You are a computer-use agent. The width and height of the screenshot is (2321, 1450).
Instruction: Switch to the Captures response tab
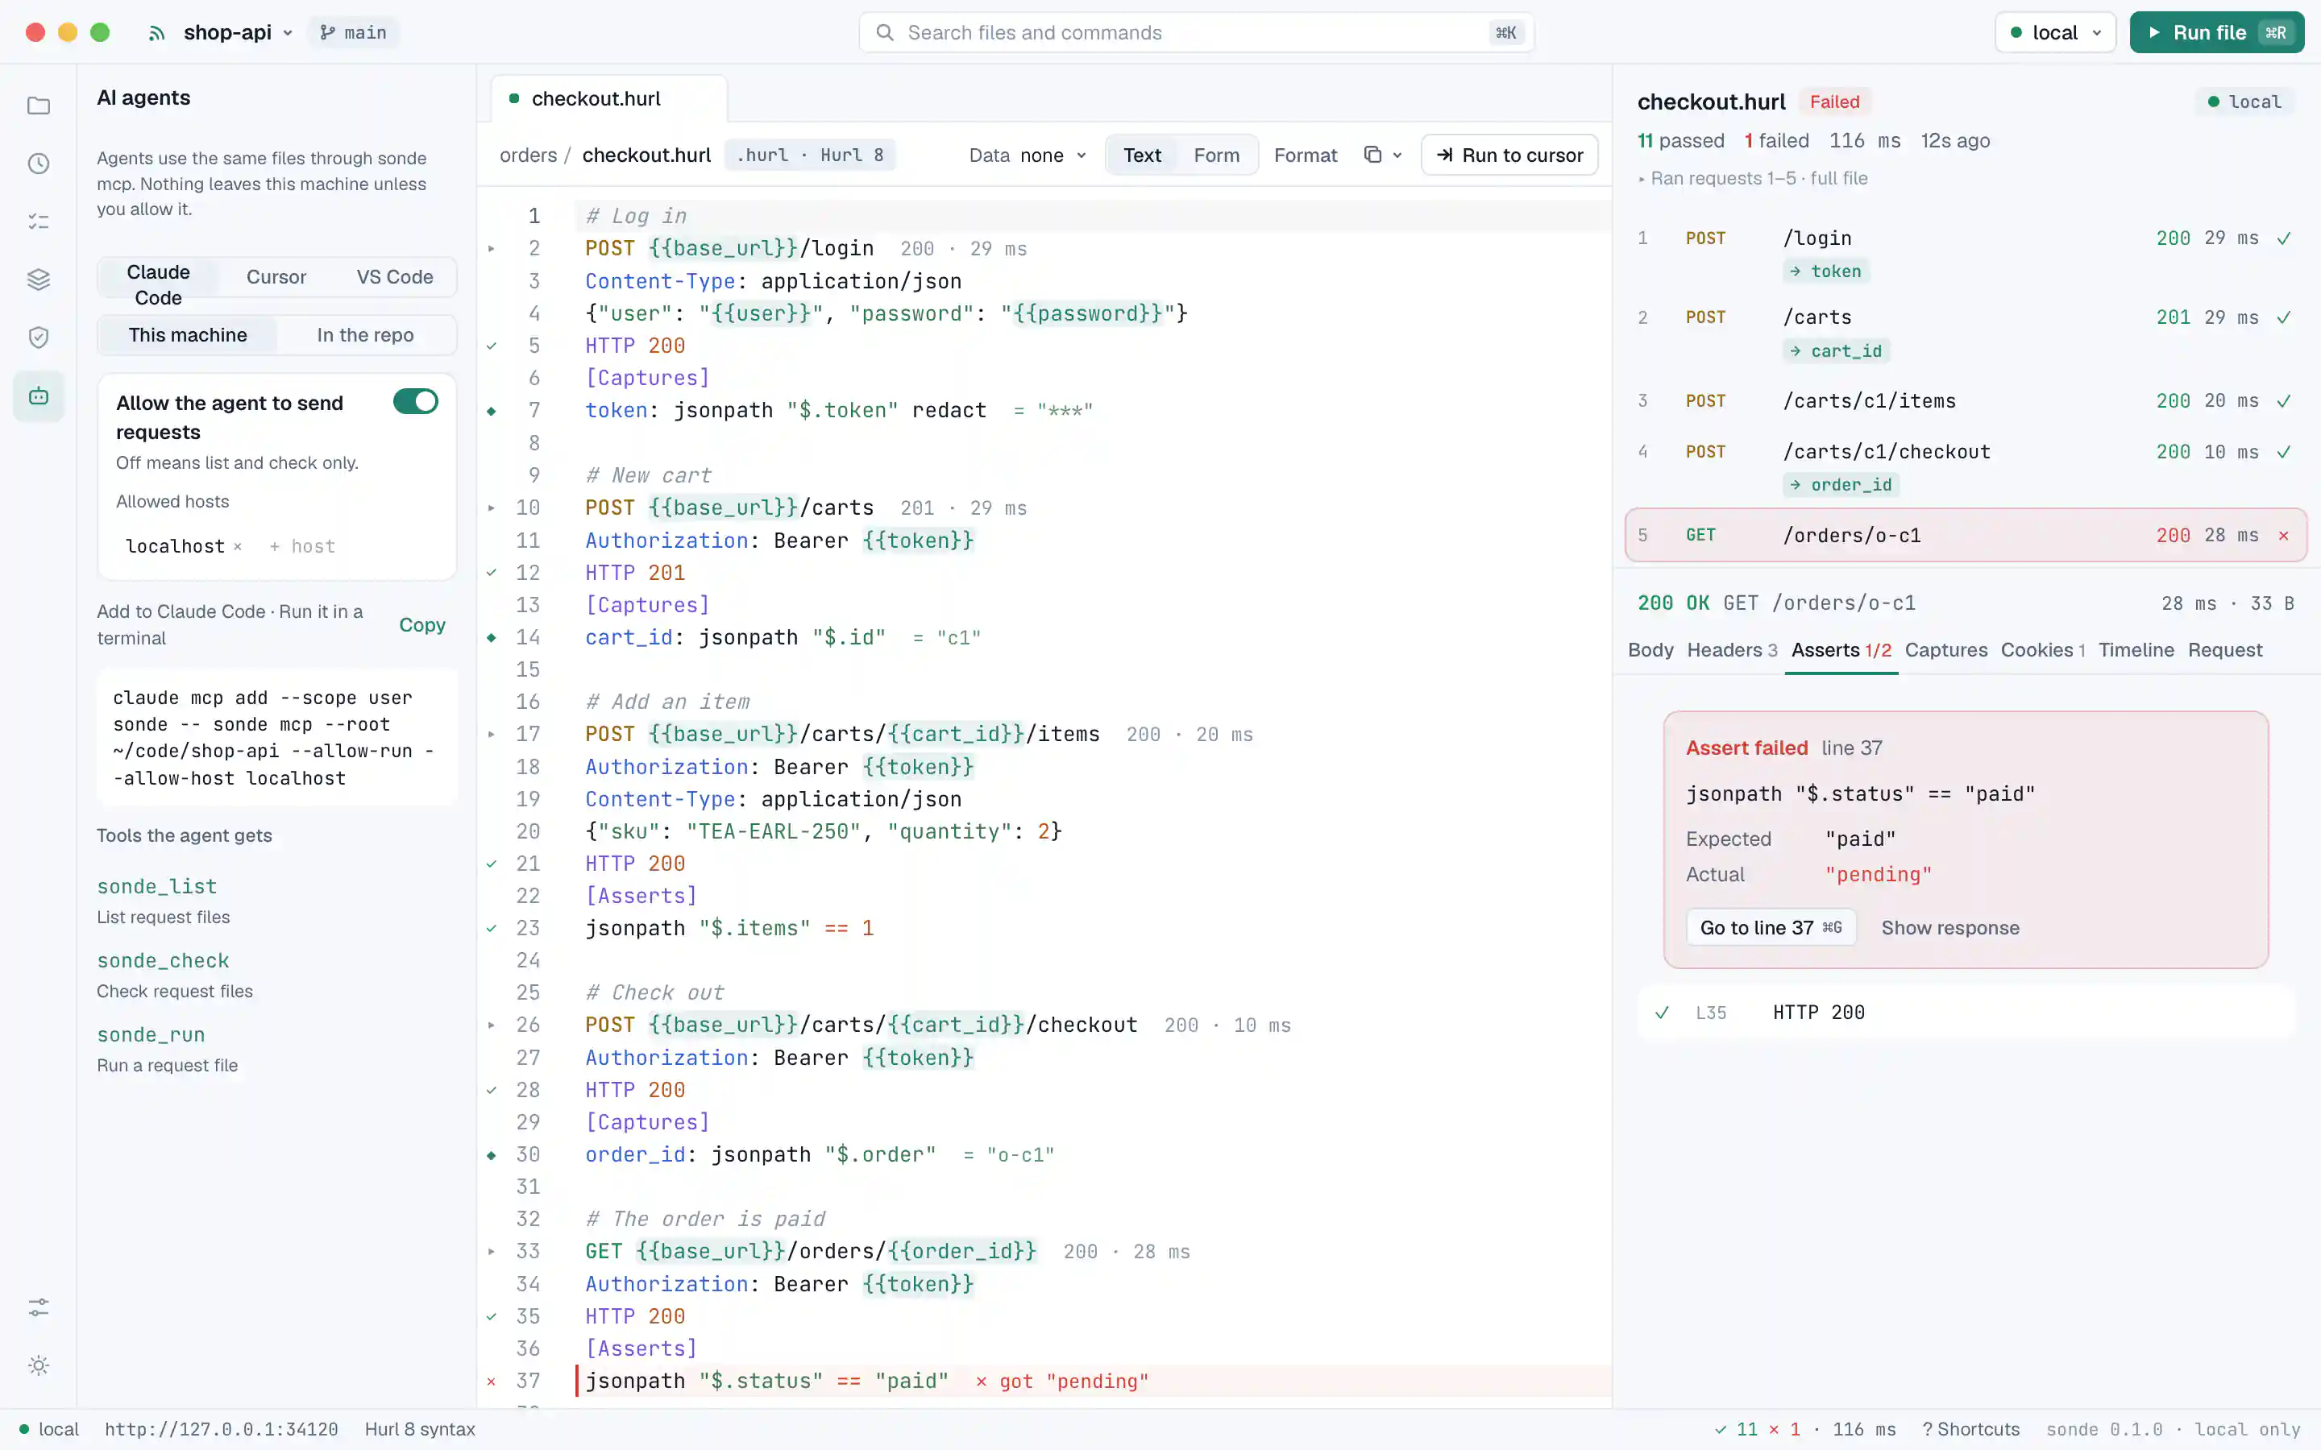pos(1946,650)
